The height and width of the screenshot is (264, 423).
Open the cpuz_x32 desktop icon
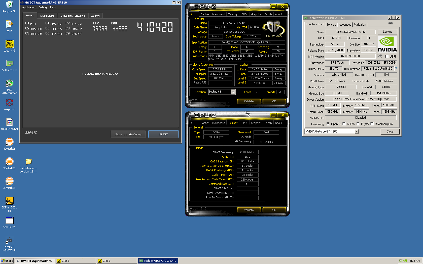click(9, 46)
